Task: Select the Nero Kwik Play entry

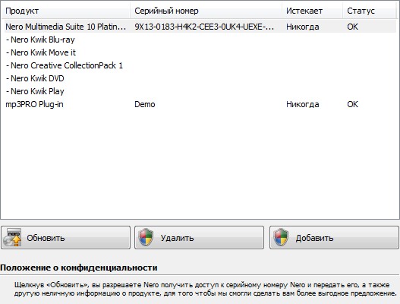Action: click(35, 91)
